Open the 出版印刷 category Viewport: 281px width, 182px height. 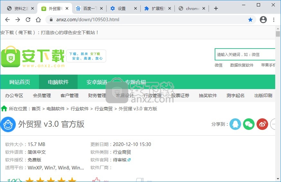pos(263,96)
